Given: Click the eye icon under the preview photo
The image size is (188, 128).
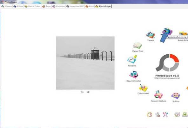Looking at the screenshot, I should coord(88,92).
